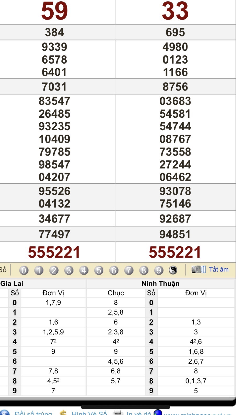Click the Gia Lai table heading
The width and height of the screenshot is (237, 415).
(x=12, y=283)
